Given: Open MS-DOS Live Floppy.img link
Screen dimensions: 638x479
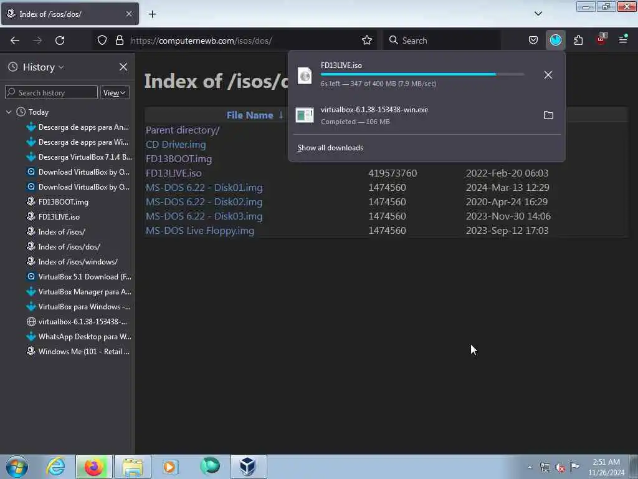Looking at the screenshot, I should [x=200, y=231].
